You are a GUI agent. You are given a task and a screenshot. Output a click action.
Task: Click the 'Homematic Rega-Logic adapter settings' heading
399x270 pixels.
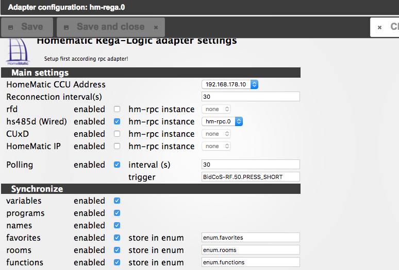coord(137,41)
